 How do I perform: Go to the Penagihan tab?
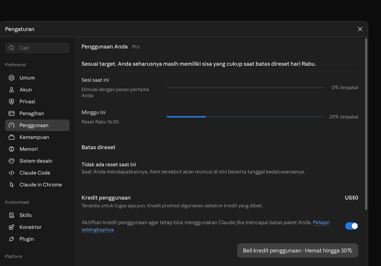[37, 114]
